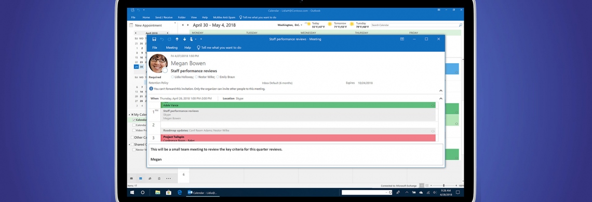The width and height of the screenshot is (592, 202).
Task: Click Lidia Holloway's presence indicator
Action: click(x=172, y=77)
